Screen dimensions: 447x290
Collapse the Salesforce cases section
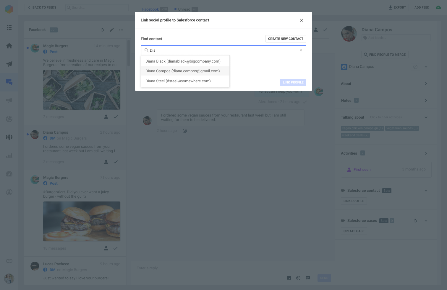(426, 221)
